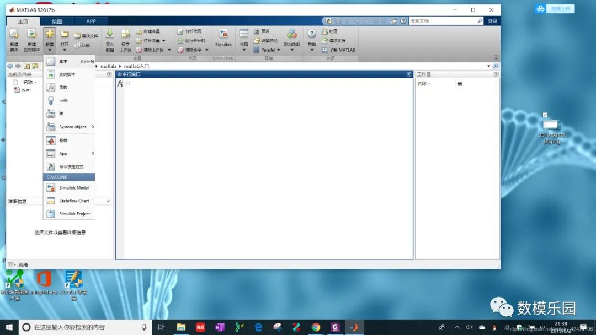
Task: Switch to the Home (主页) tab
Action: pos(23,21)
